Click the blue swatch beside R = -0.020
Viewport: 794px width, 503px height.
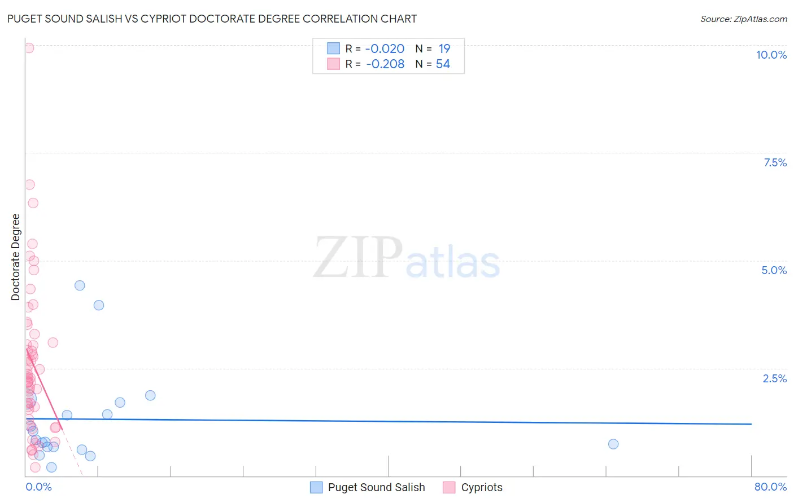[333, 48]
